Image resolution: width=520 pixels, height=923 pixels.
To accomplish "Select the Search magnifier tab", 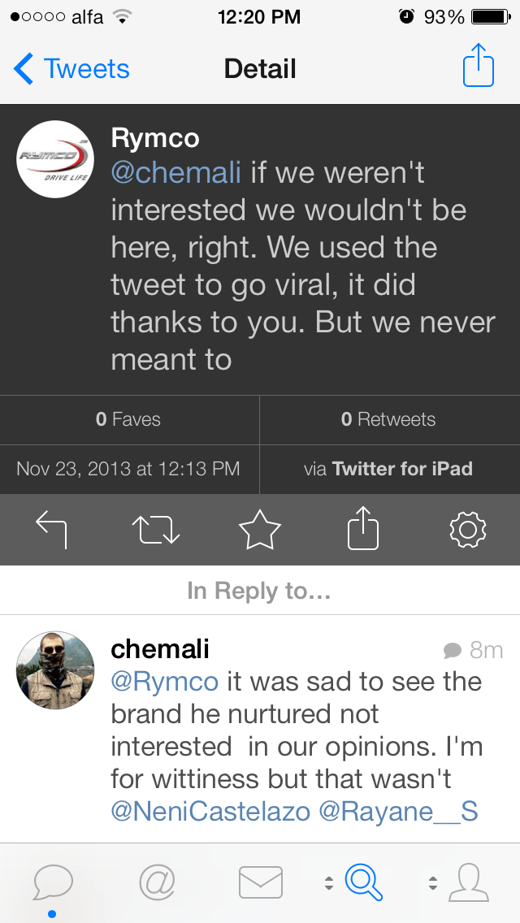I will pyautogui.click(x=363, y=882).
